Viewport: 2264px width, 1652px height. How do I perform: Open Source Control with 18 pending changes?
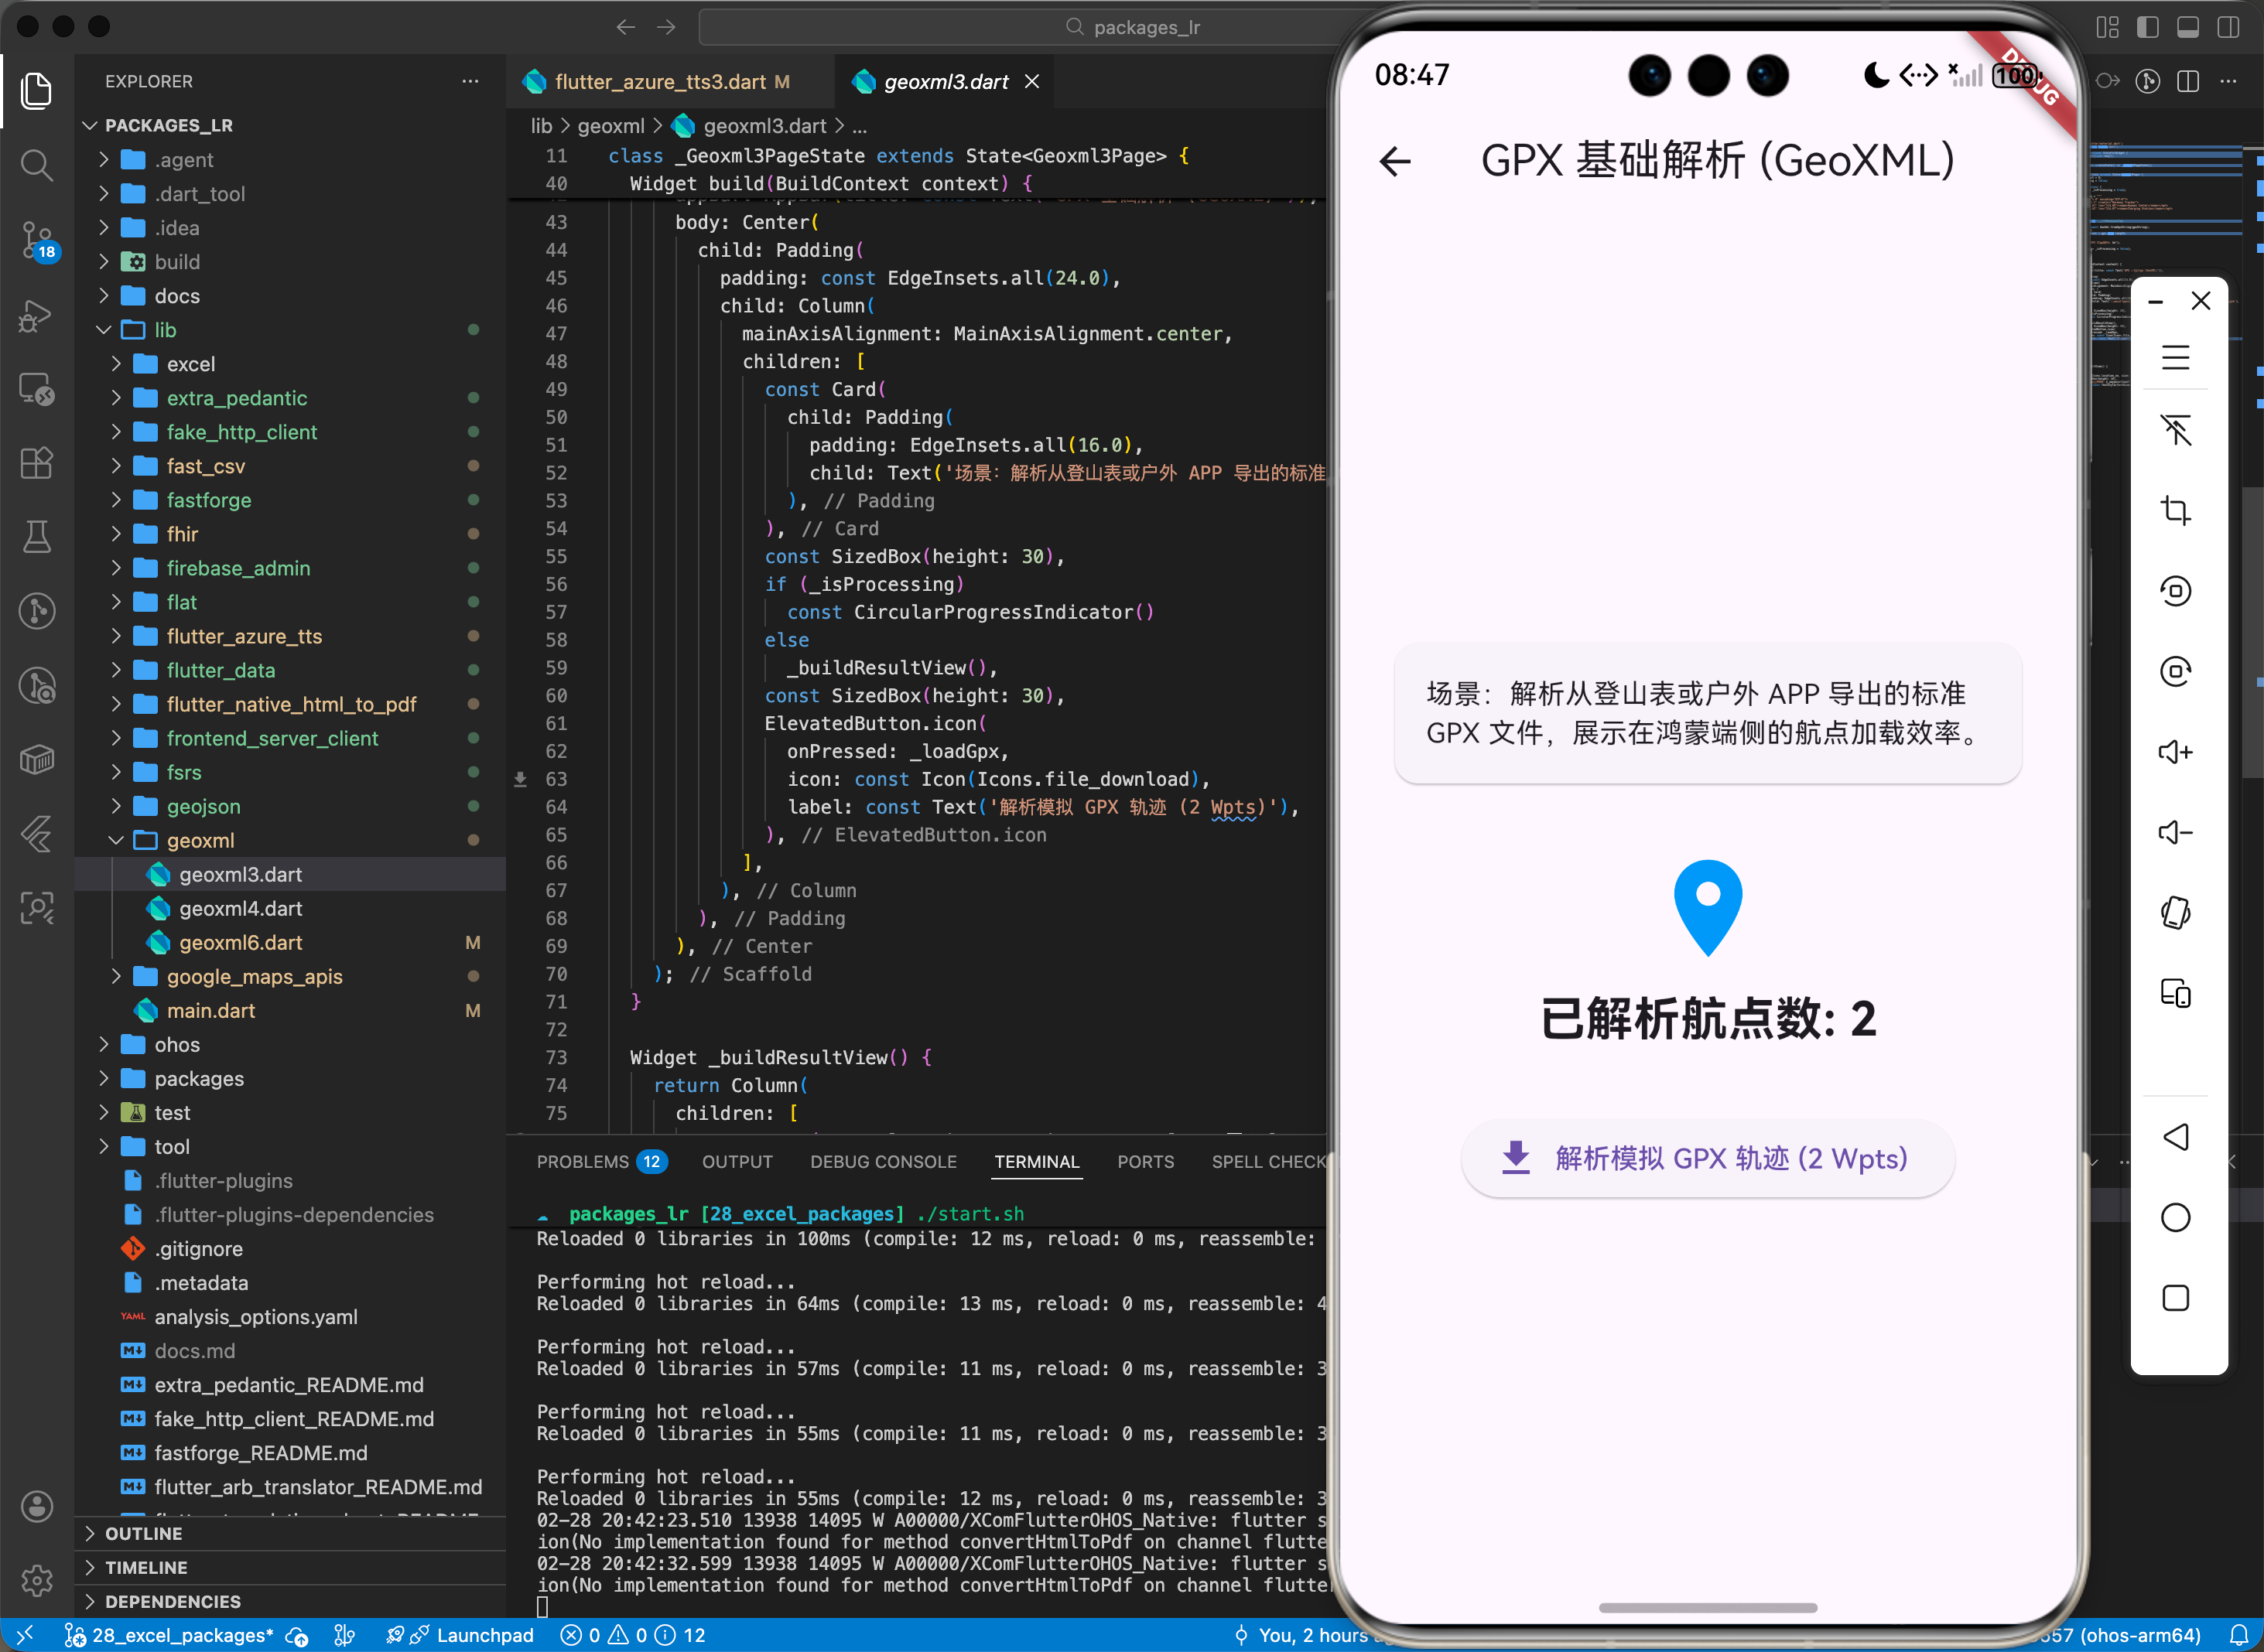pyautogui.click(x=37, y=240)
